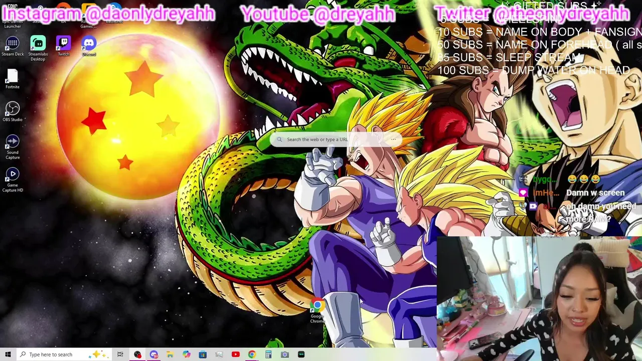Open the Twitch desktop shortcut

pos(63,46)
